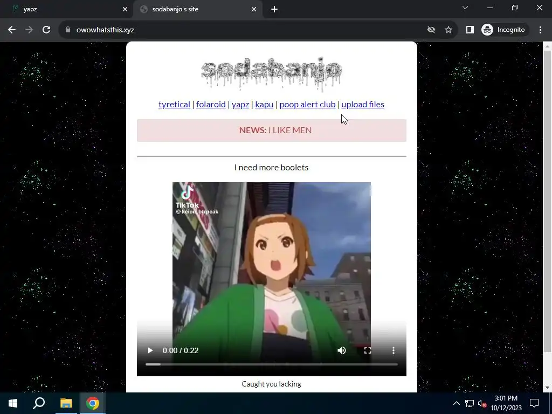Viewport: 552px width, 414px height.
Task: Click the 'Caught you lacking' caption
Action: pos(272,384)
